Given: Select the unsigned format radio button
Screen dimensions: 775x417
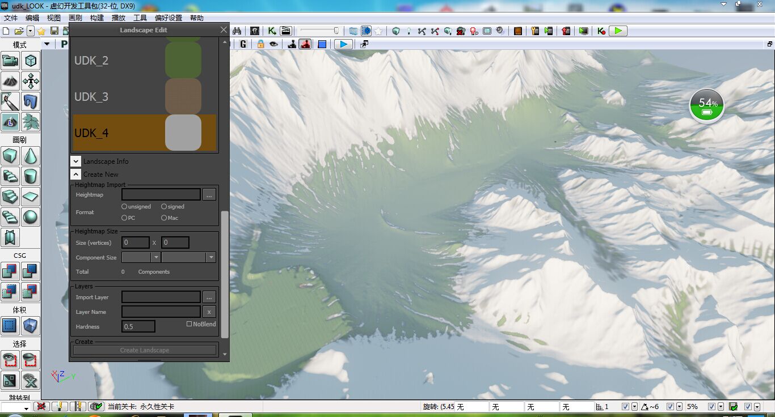Looking at the screenshot, I should [x=124, y=207].
